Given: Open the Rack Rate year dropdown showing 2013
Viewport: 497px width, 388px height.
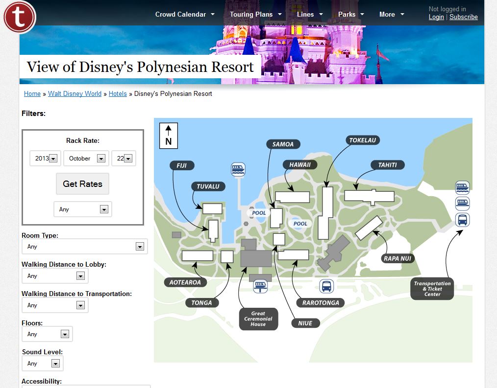Looking at the screenshot, I should pyautogui.click(x=45, y=158).
